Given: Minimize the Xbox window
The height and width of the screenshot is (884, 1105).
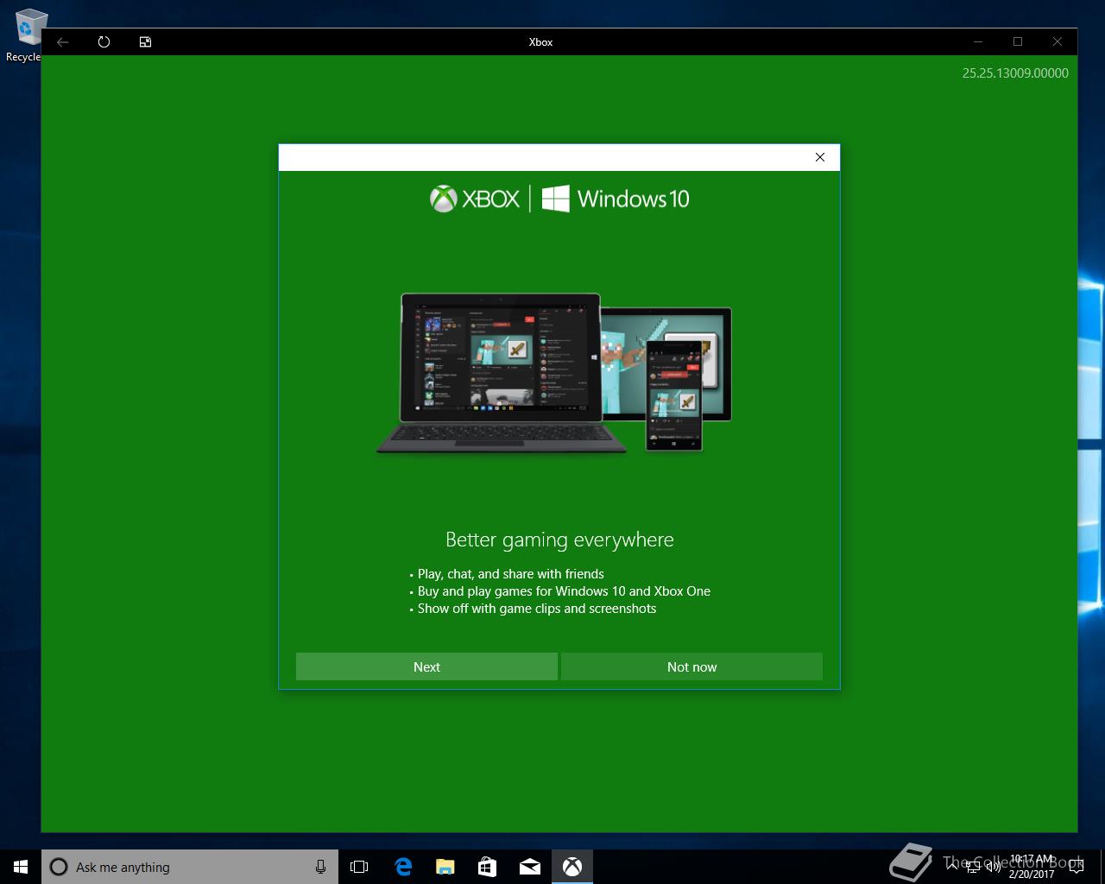Looking at the screenshot, I should coord(978,41).
